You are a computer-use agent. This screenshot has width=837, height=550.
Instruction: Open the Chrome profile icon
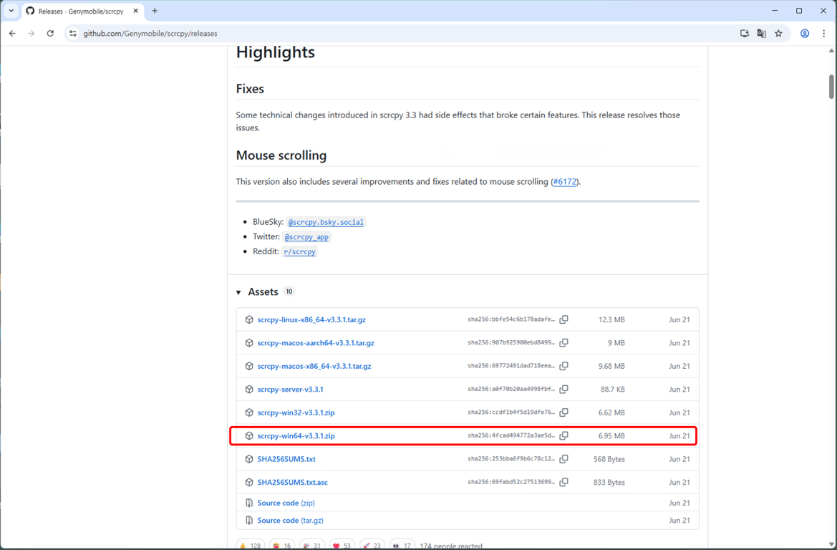tap(805, 33)
